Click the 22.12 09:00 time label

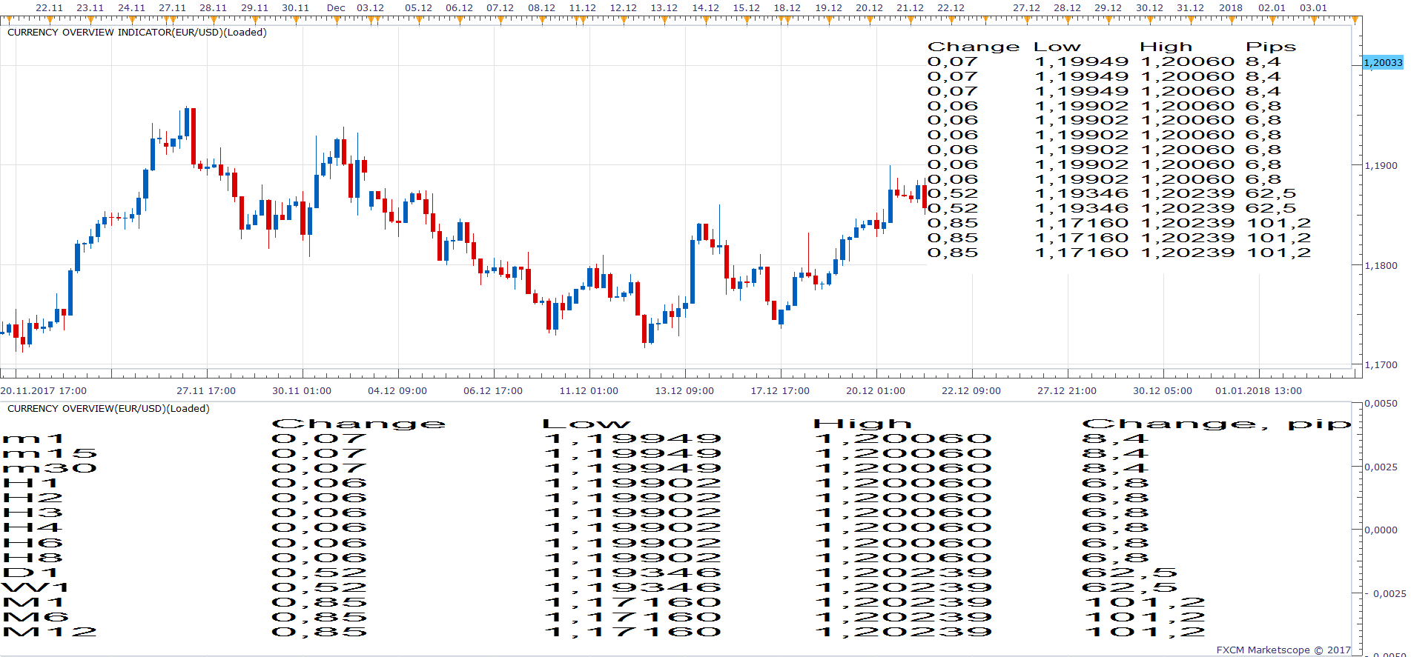971,390
